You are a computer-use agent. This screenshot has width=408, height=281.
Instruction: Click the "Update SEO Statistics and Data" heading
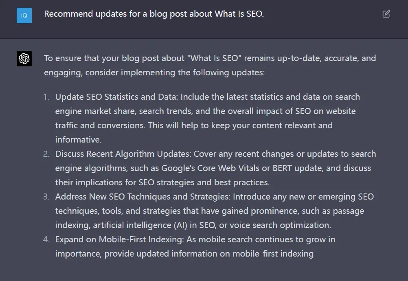pos(117,97)
